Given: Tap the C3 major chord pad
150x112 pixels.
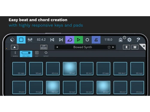Looking at the screenshot, I should point(137,88).
